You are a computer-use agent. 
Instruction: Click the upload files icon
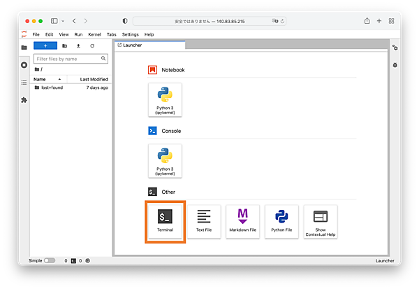[78, 45]
